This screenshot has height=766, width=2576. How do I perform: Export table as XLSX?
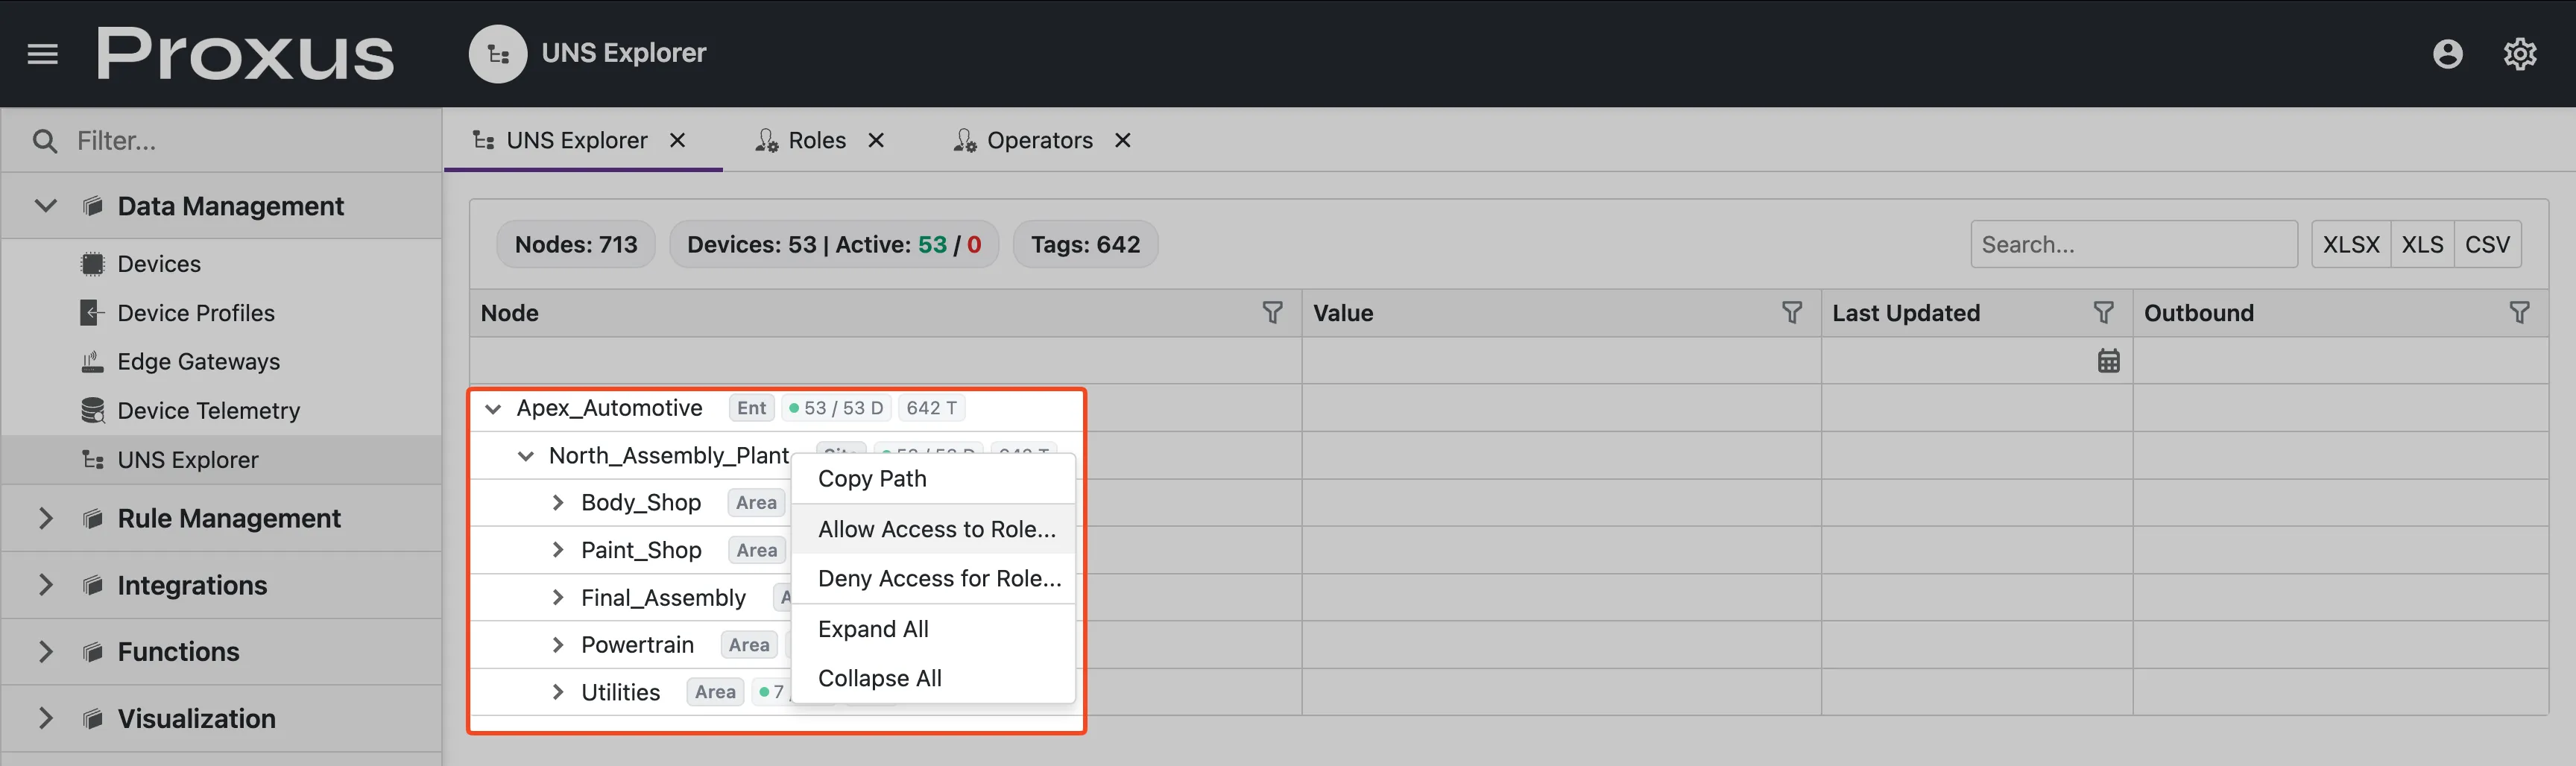click(x=2350, y=245)
